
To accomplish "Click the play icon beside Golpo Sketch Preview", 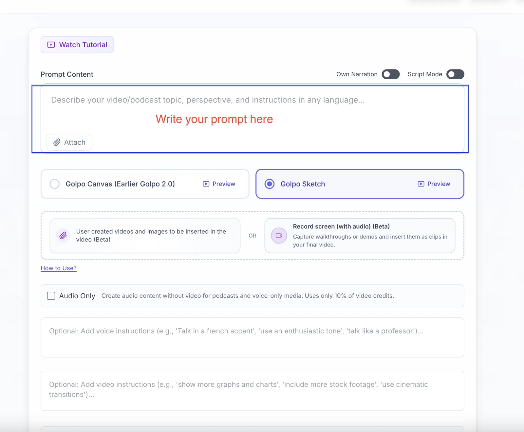I will (421, 184).
